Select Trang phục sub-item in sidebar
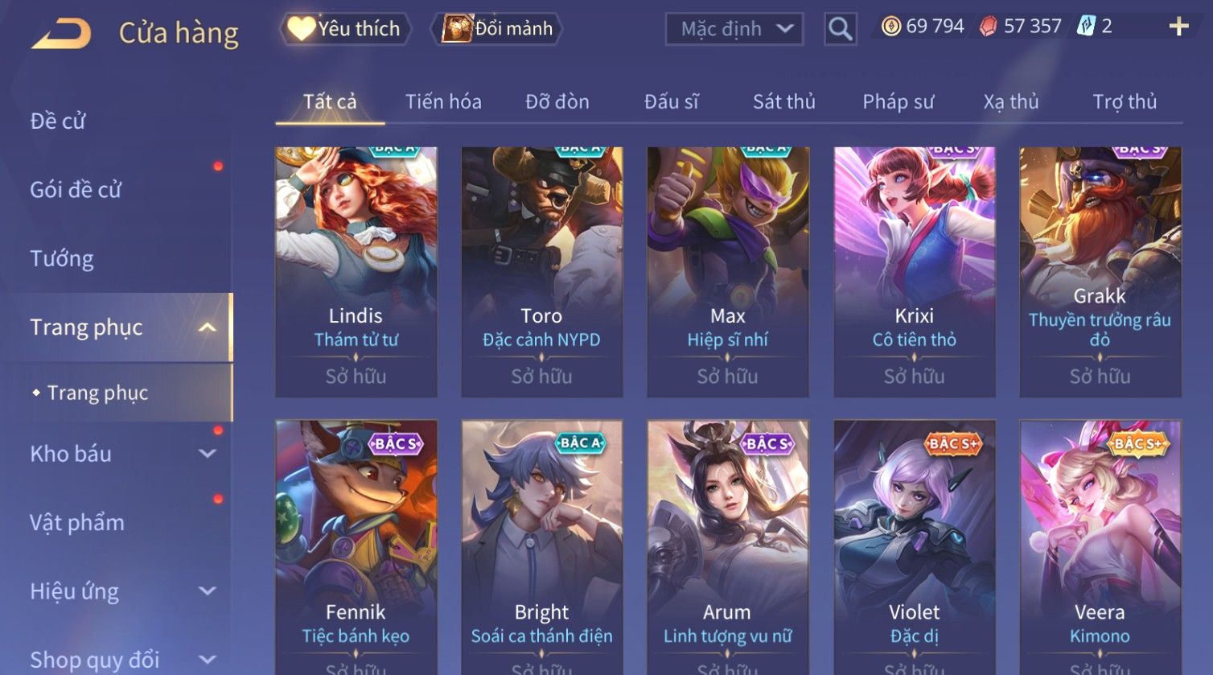The image size is (1213, 675). tap(97, 393)
